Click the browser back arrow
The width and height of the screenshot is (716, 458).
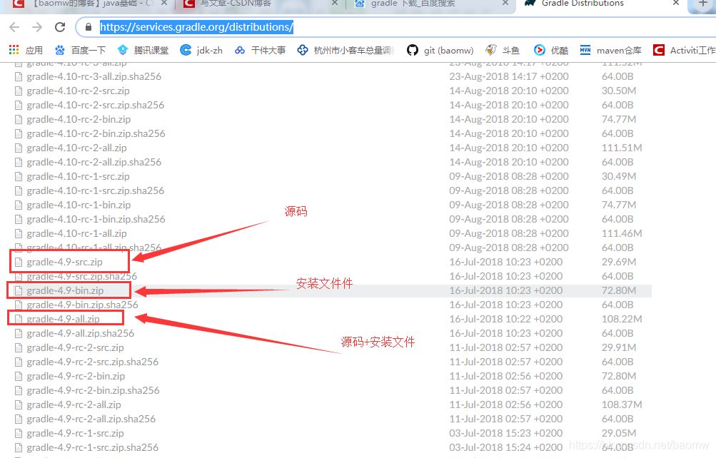[15, 28]
